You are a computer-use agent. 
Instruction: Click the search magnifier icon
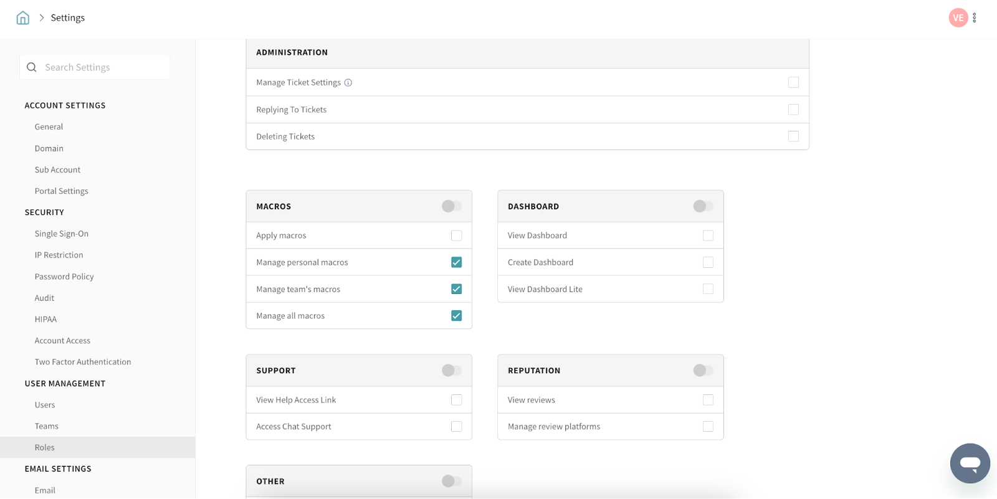tap(32, 67)
